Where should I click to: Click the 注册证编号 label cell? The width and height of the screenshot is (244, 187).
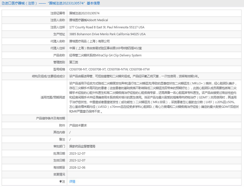58,13
